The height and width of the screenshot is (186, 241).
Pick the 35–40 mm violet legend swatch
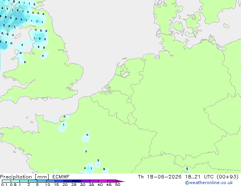[94, 181]
